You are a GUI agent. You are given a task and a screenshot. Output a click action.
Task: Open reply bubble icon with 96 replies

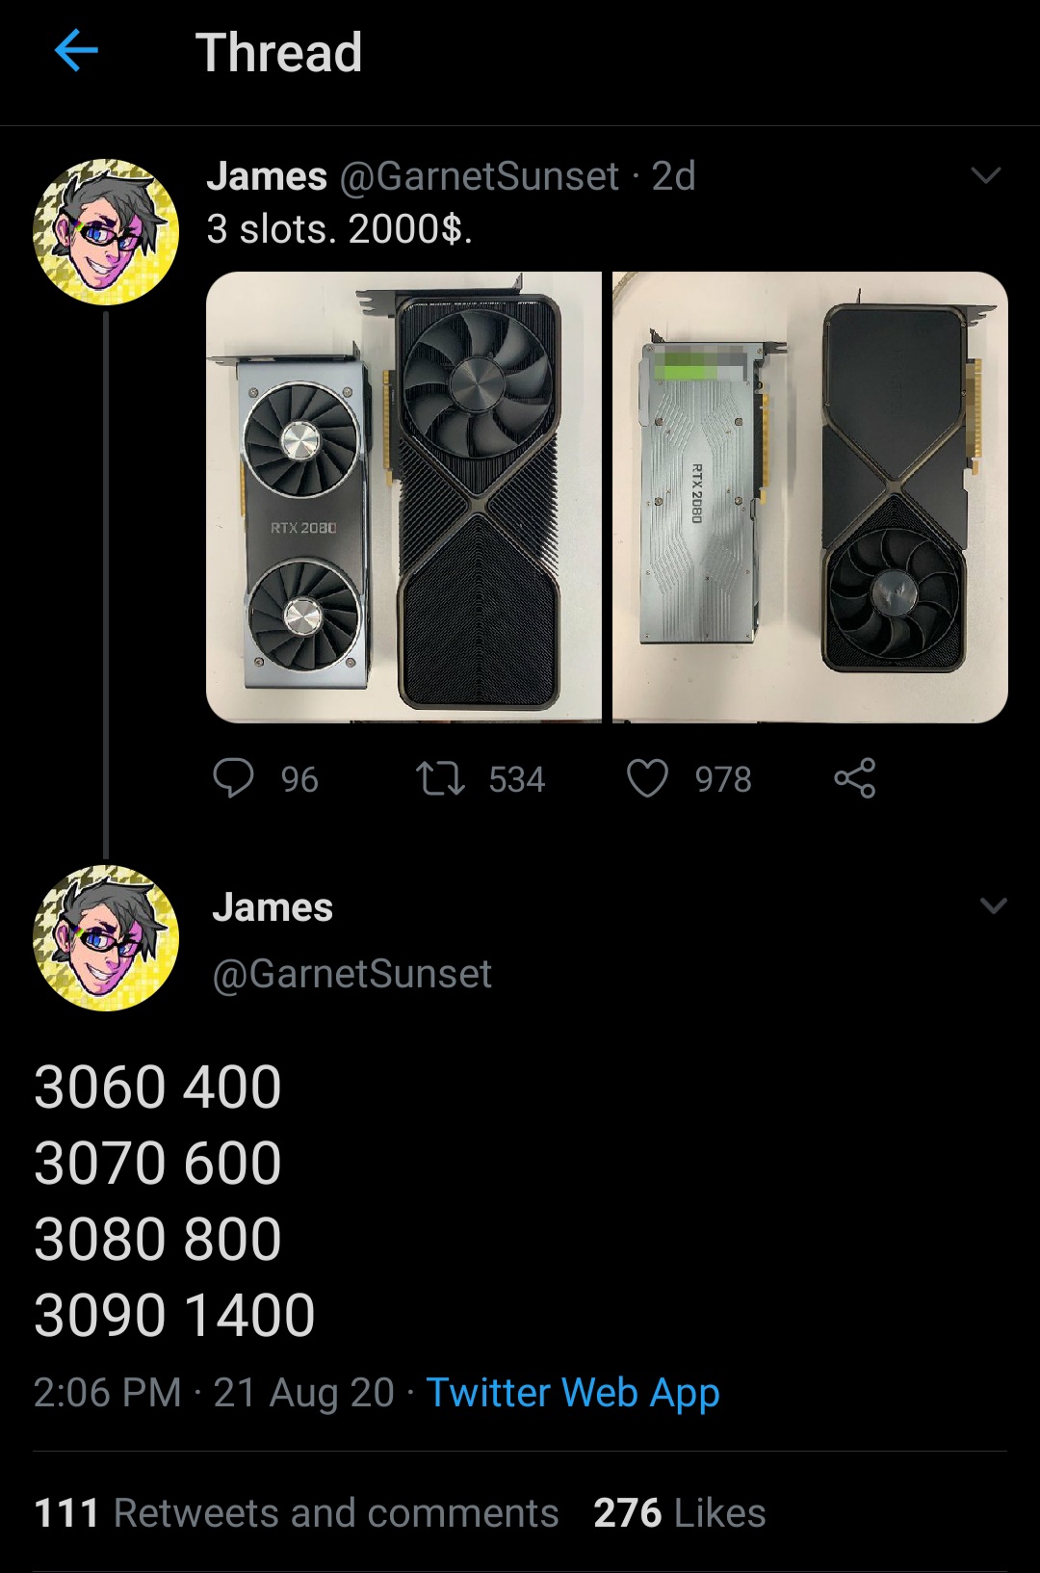click(x=234, y=778)
